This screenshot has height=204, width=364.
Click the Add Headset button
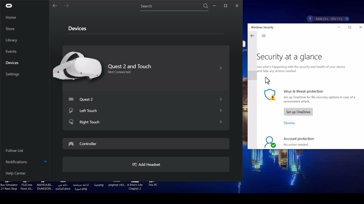pyautogui.click(x=146, y=164)
